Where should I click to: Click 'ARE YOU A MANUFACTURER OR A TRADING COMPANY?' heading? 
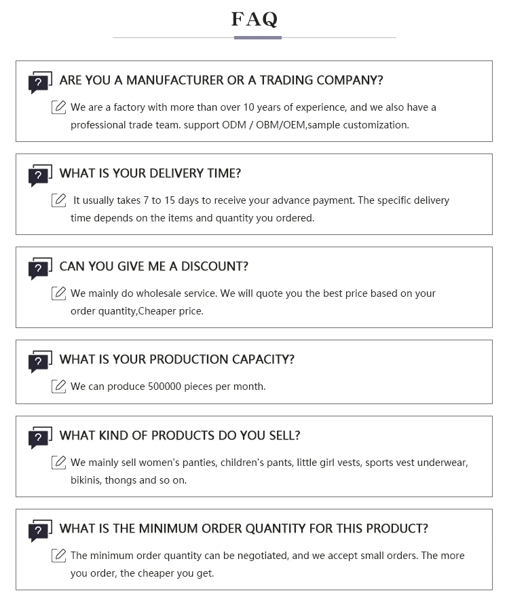click(x=221, y=80)
